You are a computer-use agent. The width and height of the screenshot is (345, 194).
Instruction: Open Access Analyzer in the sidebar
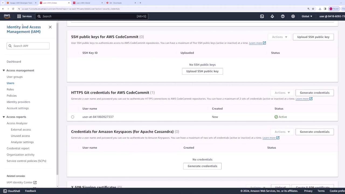(x=17, y=123)
